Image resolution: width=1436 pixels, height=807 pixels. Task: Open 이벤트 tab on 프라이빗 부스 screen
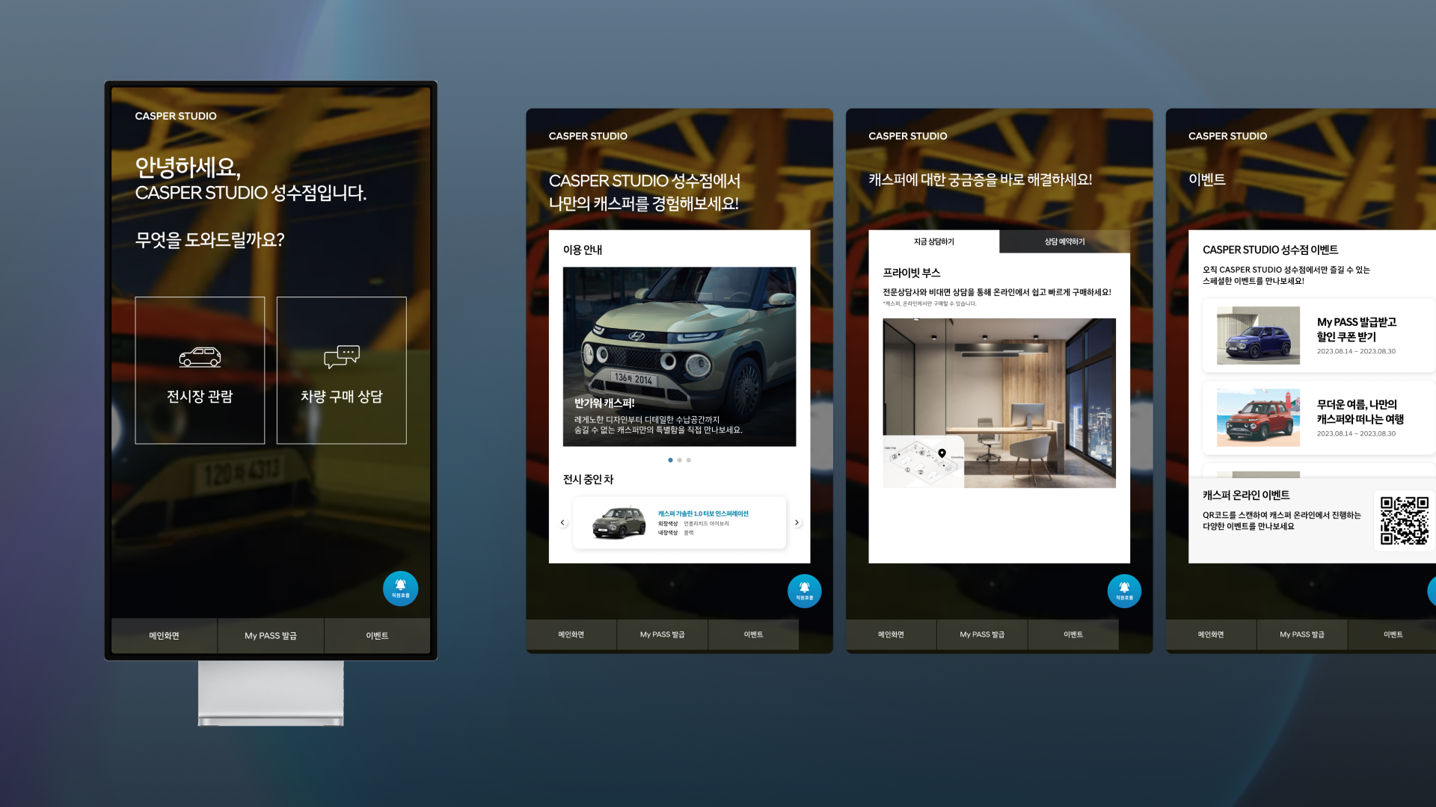coord(1073,634)
